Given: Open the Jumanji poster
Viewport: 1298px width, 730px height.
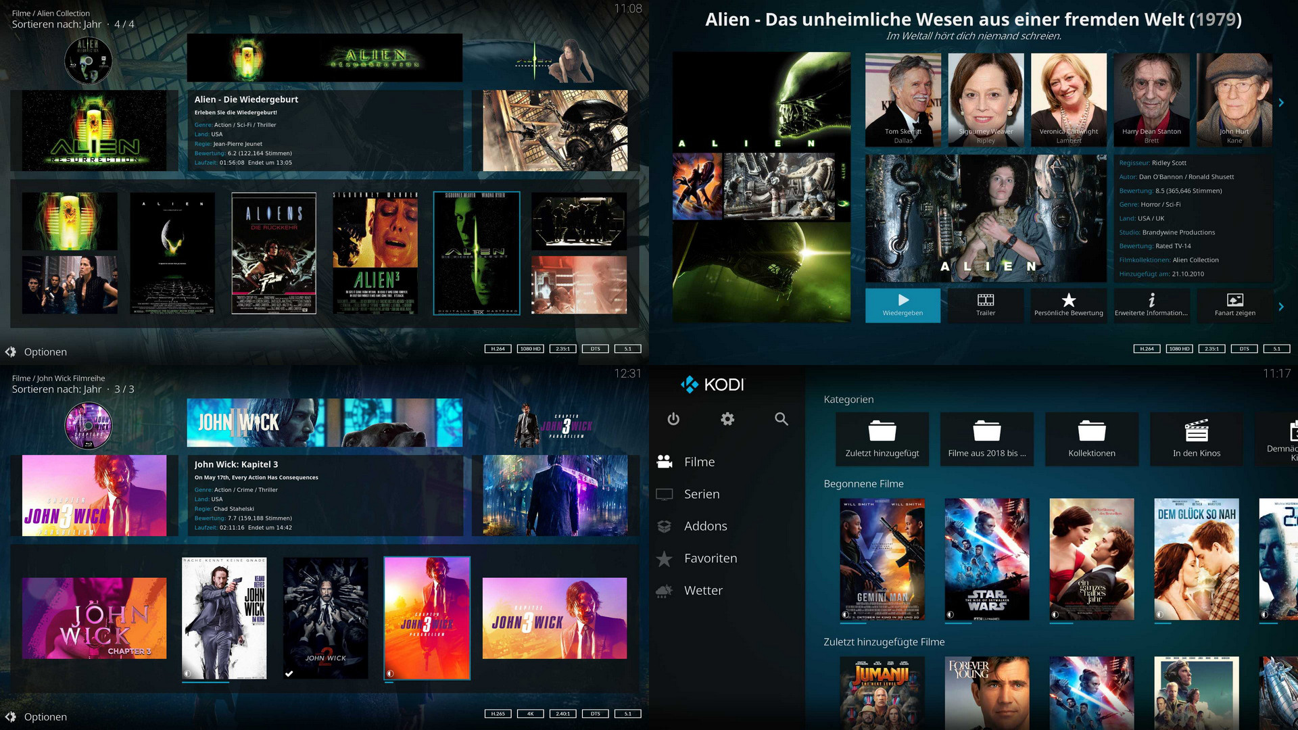Looking at the screenshot, I should click(x=882, y=693).
